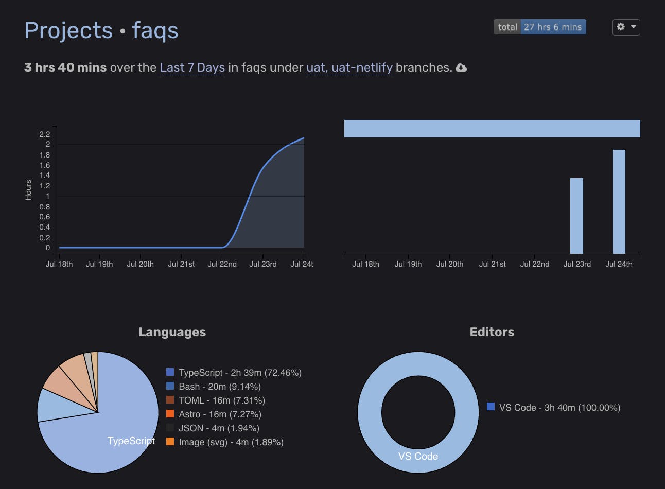The width and height of the screenshot is (665, 489).
Task: Open the Last 7 Days range selector
Action: pyautogui.click(x=192, y=68)
